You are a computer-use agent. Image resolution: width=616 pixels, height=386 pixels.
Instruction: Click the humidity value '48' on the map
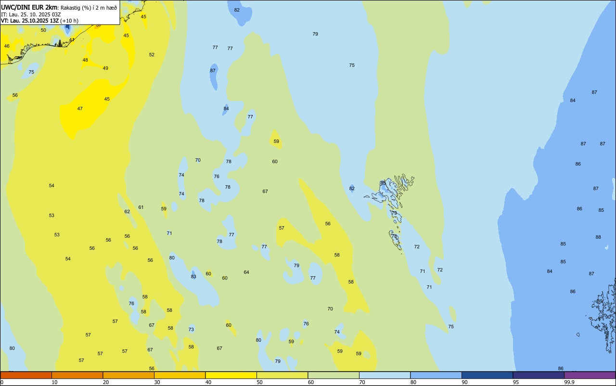85,60
